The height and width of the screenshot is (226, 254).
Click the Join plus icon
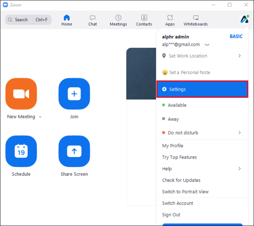click(x=74, y=94)
